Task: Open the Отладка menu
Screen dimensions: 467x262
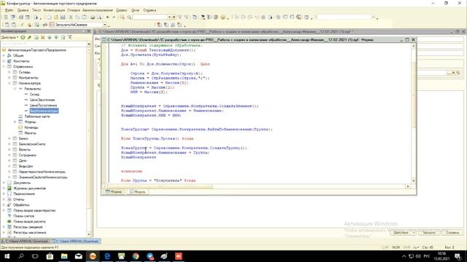Action: (73, 10)
